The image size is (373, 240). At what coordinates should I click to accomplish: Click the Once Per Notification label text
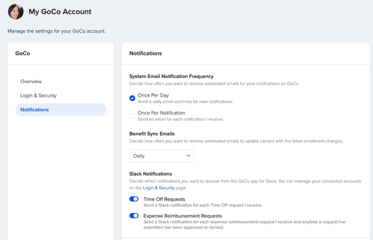click(x=161, y=113)
